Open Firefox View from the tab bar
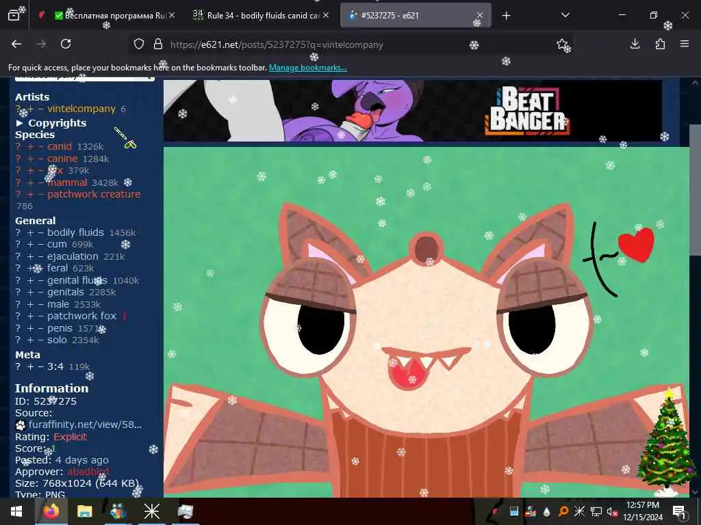 click(x=14, y=16)
